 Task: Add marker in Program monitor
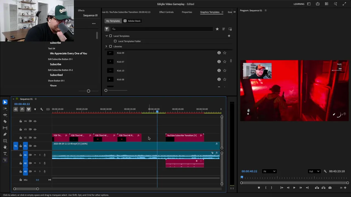[x=259, y=188]
